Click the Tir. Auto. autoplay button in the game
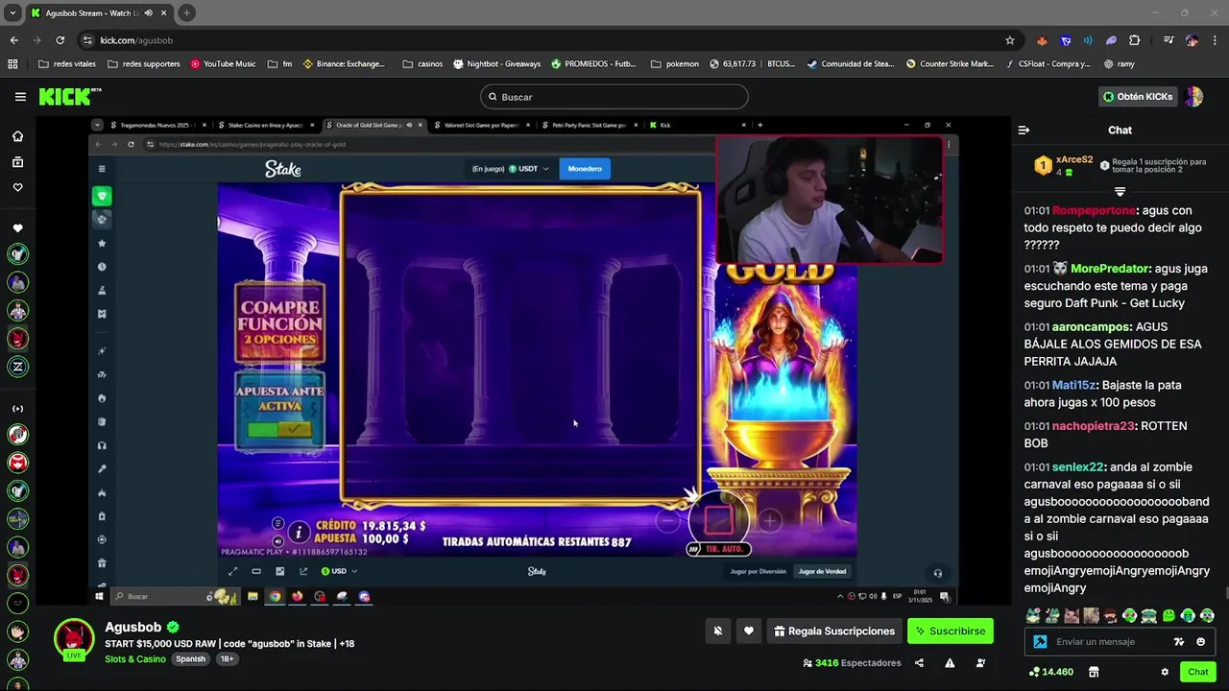 [718, 549]
